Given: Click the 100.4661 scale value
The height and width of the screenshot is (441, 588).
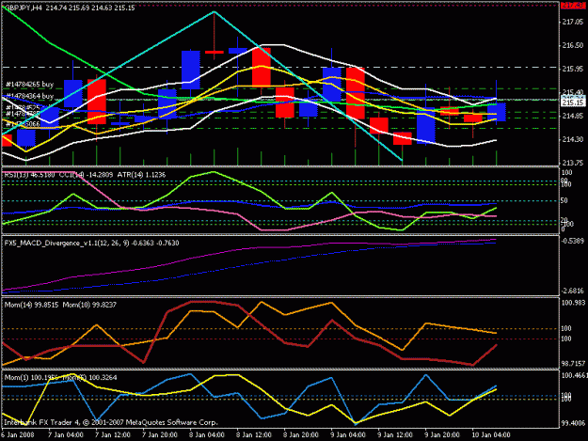Looking at the screenshot, I should click(574, 375).
